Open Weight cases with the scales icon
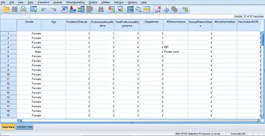 pyautogui.click(x=139, y=9)
